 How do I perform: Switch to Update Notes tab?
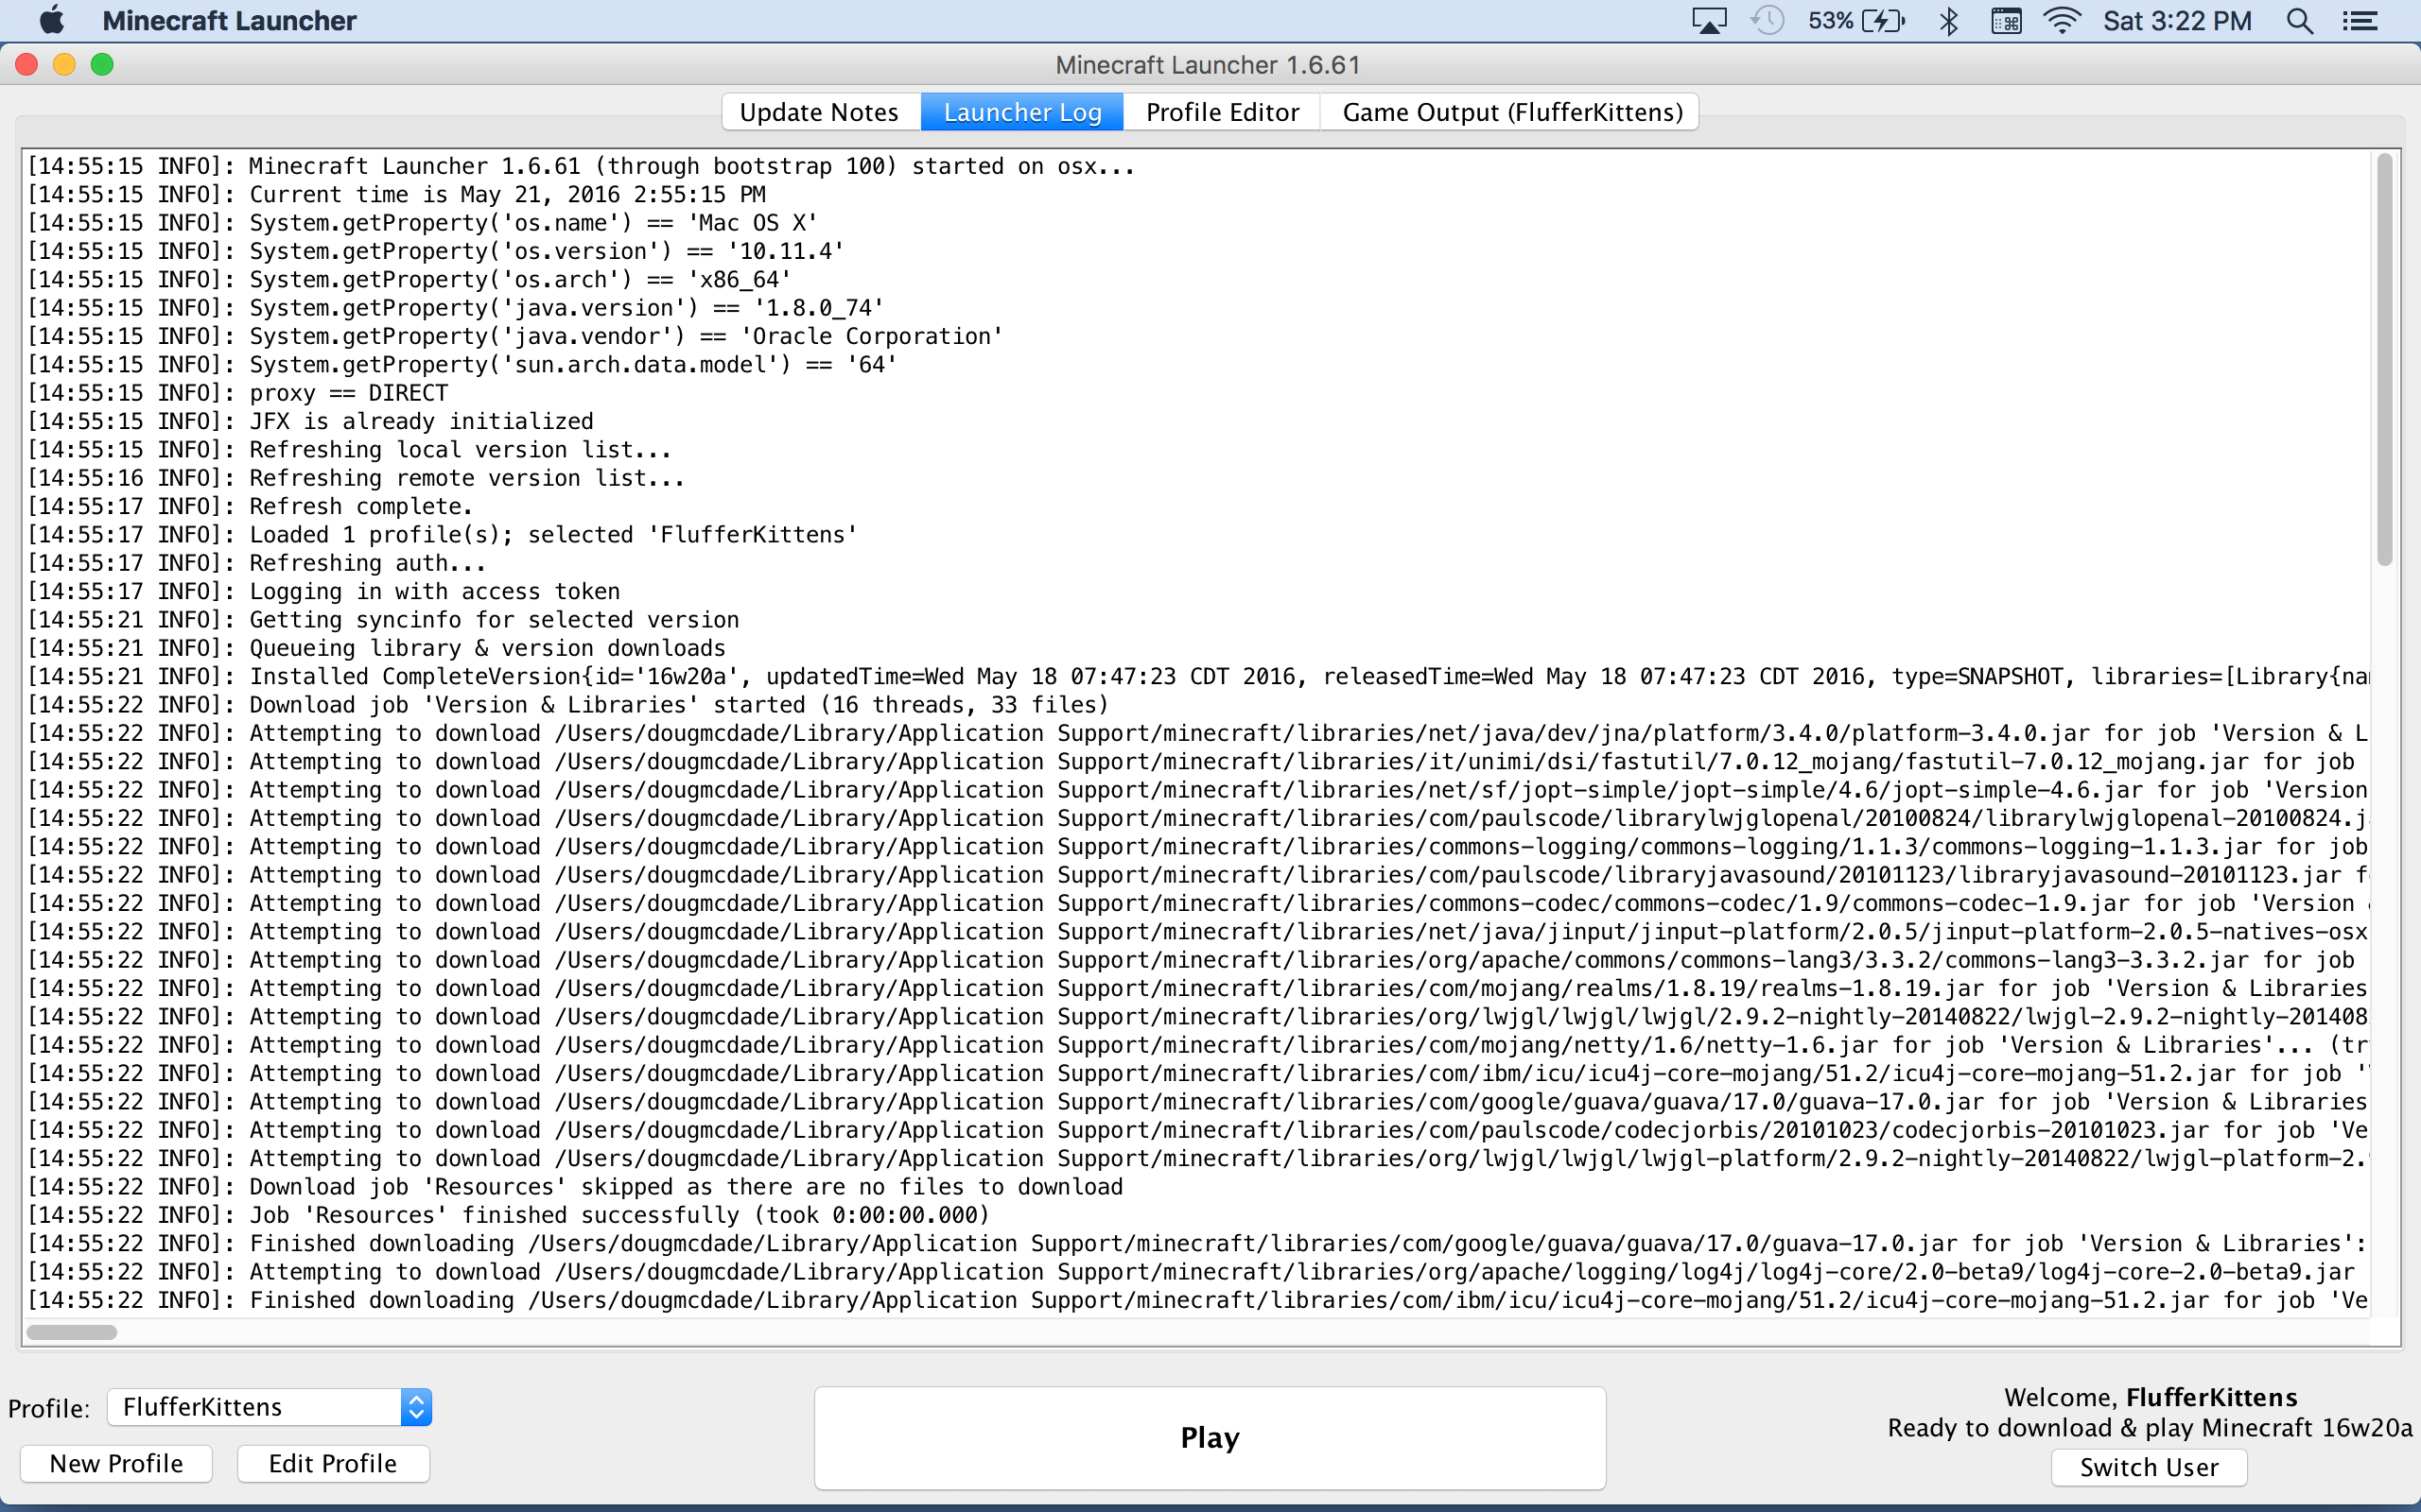(x=819, y=112)
